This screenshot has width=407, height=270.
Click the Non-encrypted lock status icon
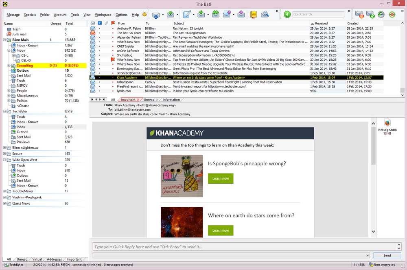click(371, 265)
